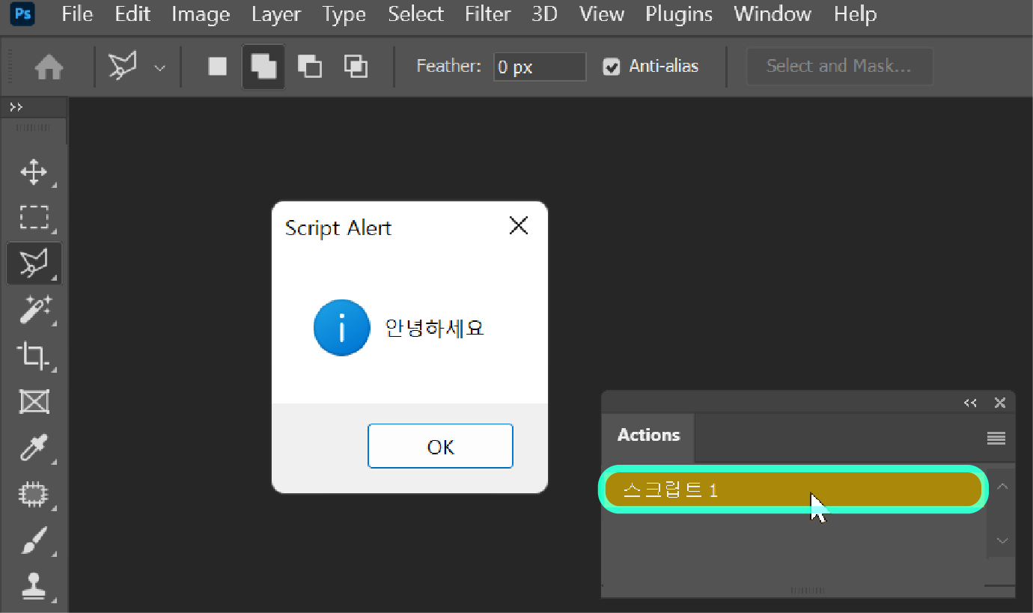The height and width of the screenshot is (613, 1033).
Task: Open the Actions panel options menu
Action: tap(996, 439)
